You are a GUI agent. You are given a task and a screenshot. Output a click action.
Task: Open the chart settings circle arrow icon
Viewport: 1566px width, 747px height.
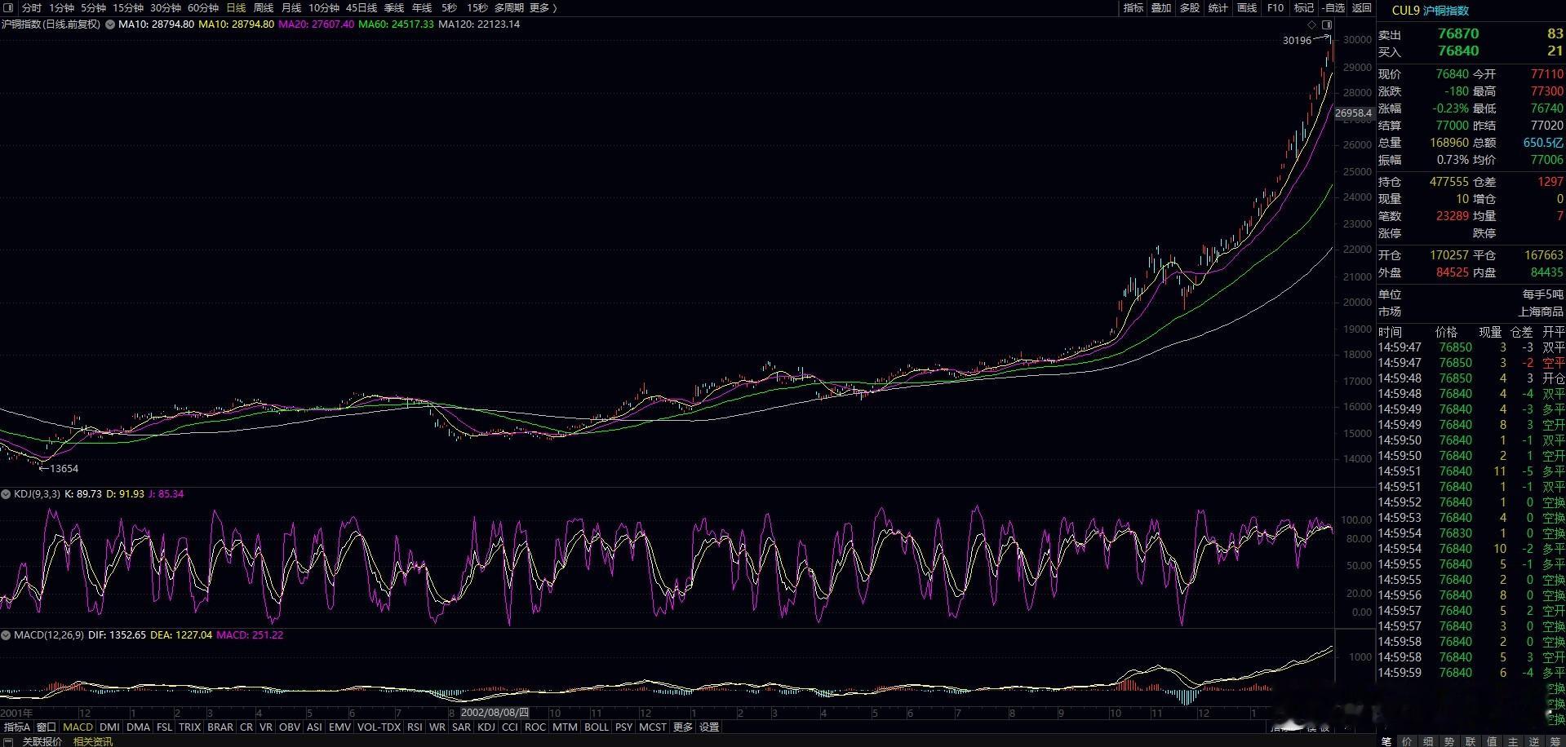tap(110, 24)
